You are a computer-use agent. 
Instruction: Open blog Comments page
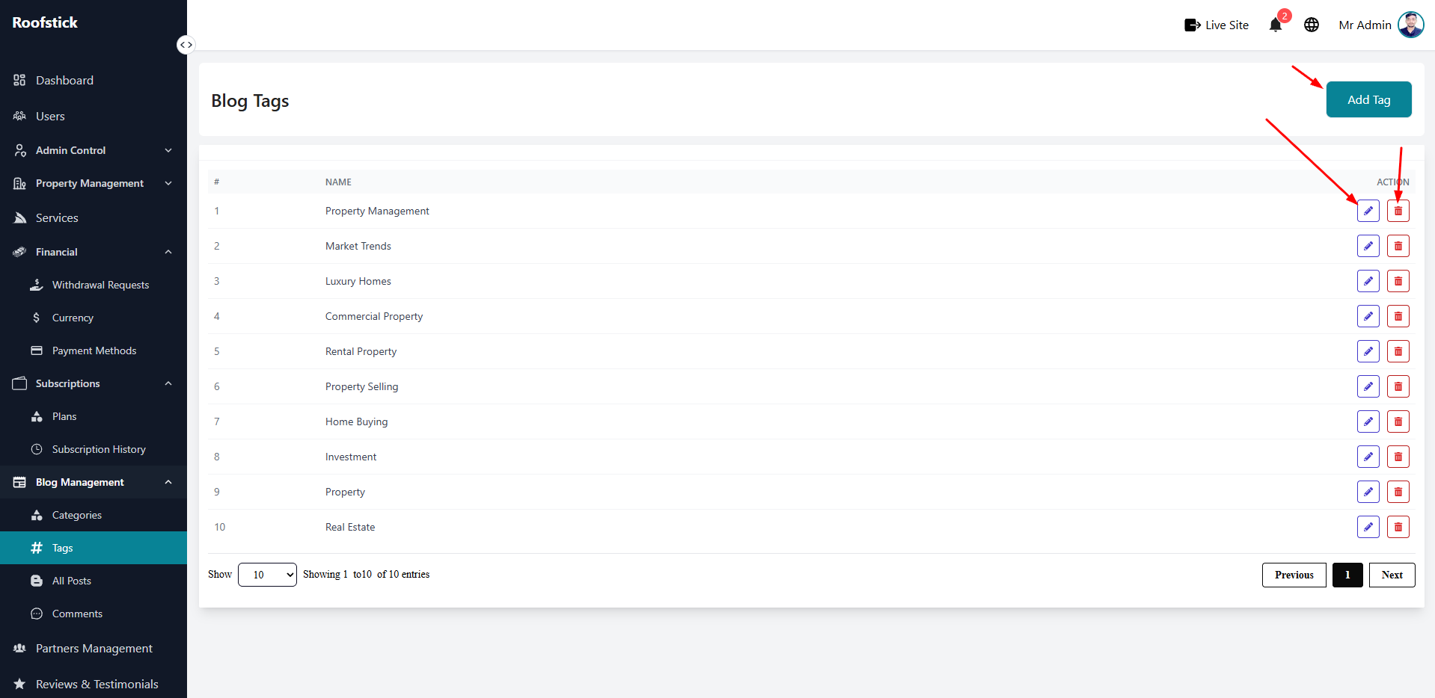coord(94,614)
